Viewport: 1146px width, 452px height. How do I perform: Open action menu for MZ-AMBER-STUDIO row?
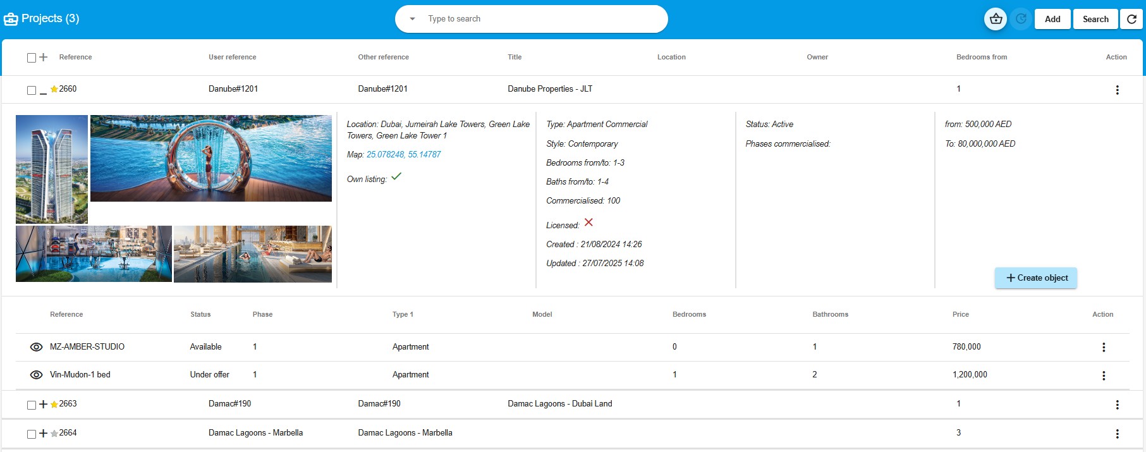click(x=1104, y=347)
